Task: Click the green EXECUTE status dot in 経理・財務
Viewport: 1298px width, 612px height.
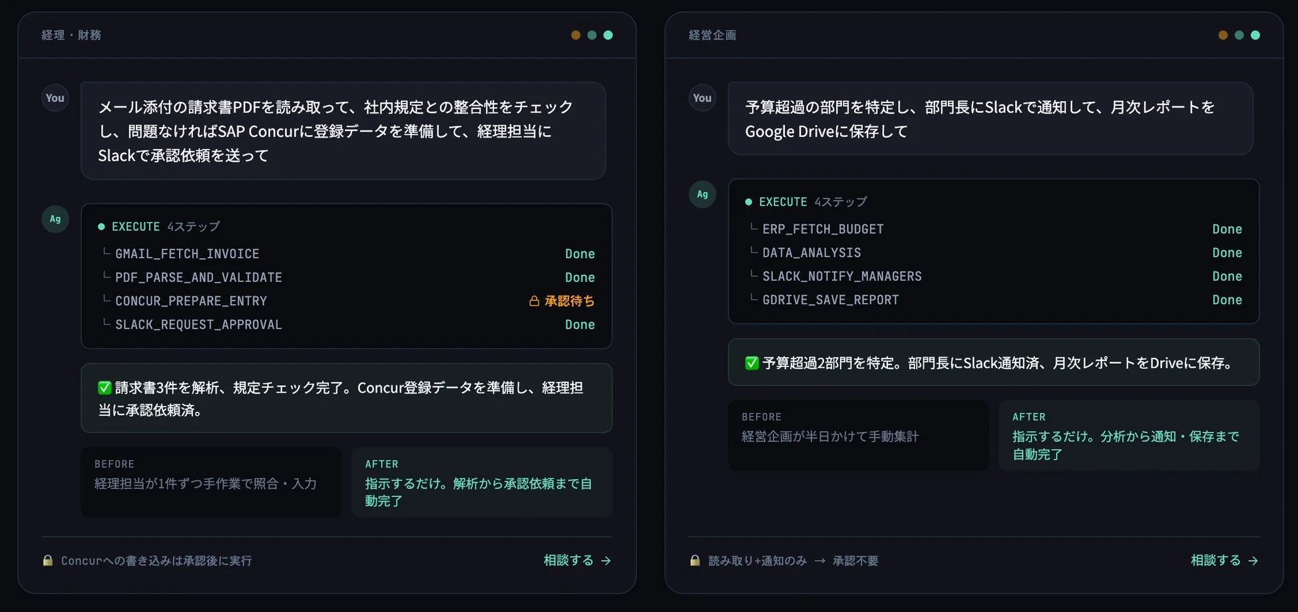Action: pyautogui.click(x=101, y=226)
